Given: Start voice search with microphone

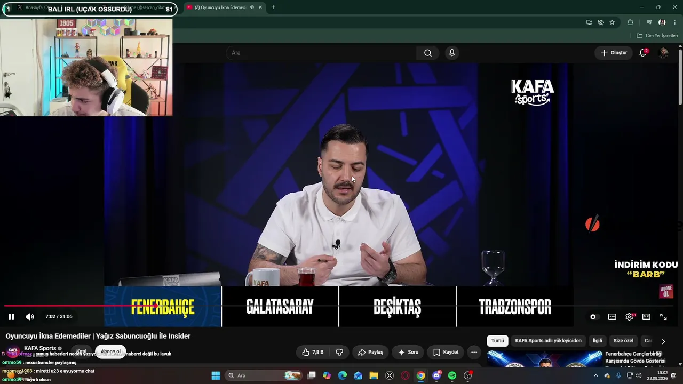Looking at the screenshot, I should pyautogui.click(x=452, y=53).
